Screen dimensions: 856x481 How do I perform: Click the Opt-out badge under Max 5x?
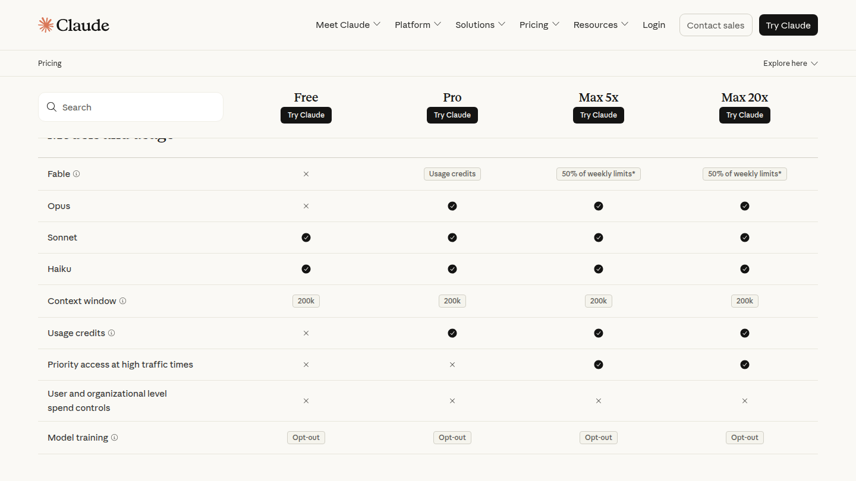coord(599,438)
